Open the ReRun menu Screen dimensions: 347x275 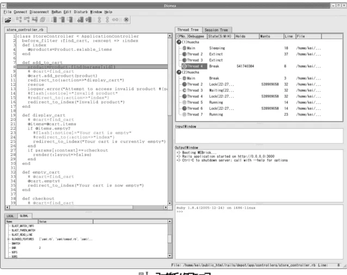coord(56,12)
